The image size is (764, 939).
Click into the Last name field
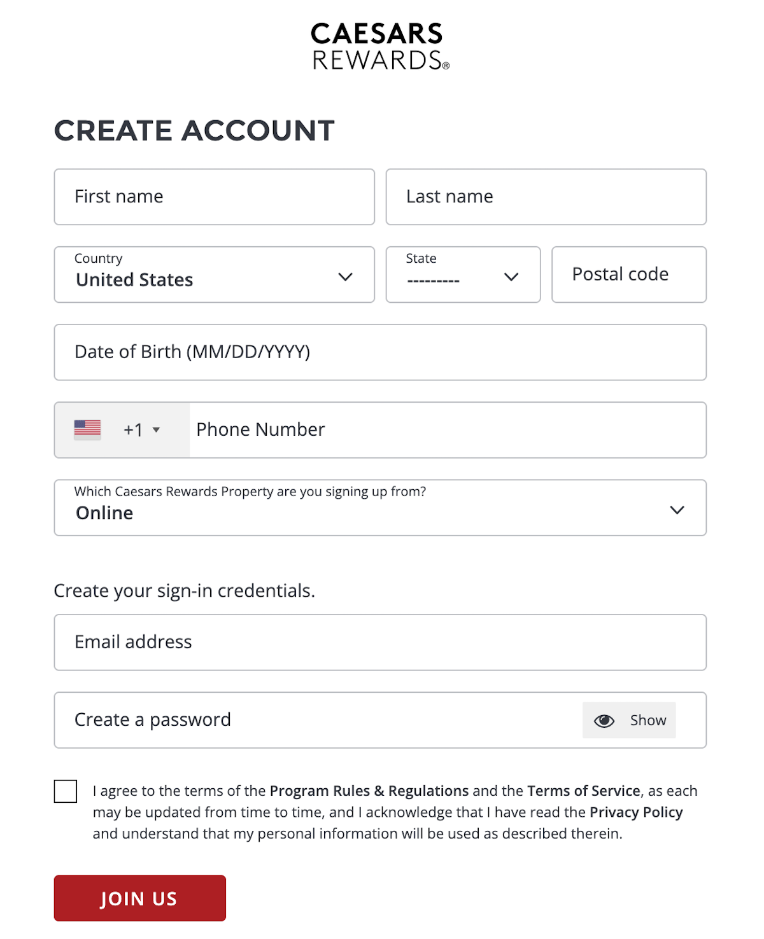coord(546,197)
